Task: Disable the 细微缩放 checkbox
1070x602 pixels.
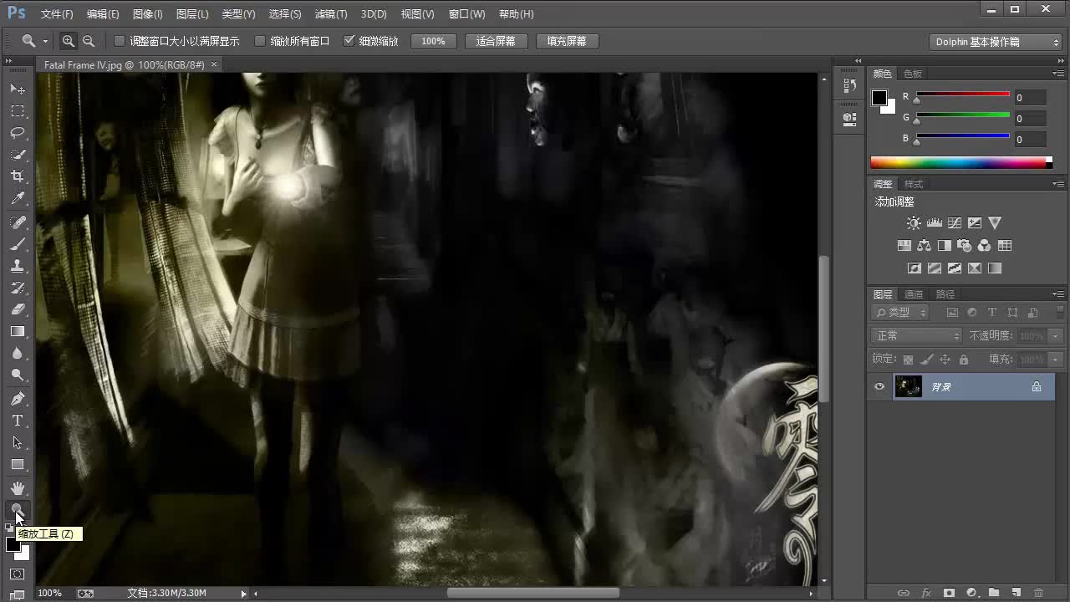Action: [x=349, y=40]
